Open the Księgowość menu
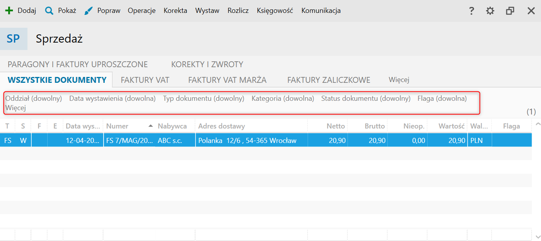Image resolution: width=541 pixels, height=241 pixels. pyautogui.click(x=275, y=11)
